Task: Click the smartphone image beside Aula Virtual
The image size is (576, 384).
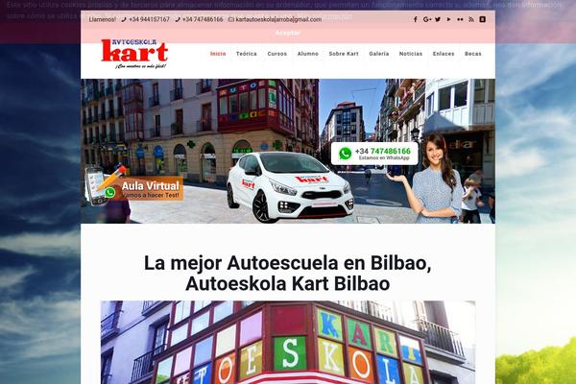Action: click(94, 185)
